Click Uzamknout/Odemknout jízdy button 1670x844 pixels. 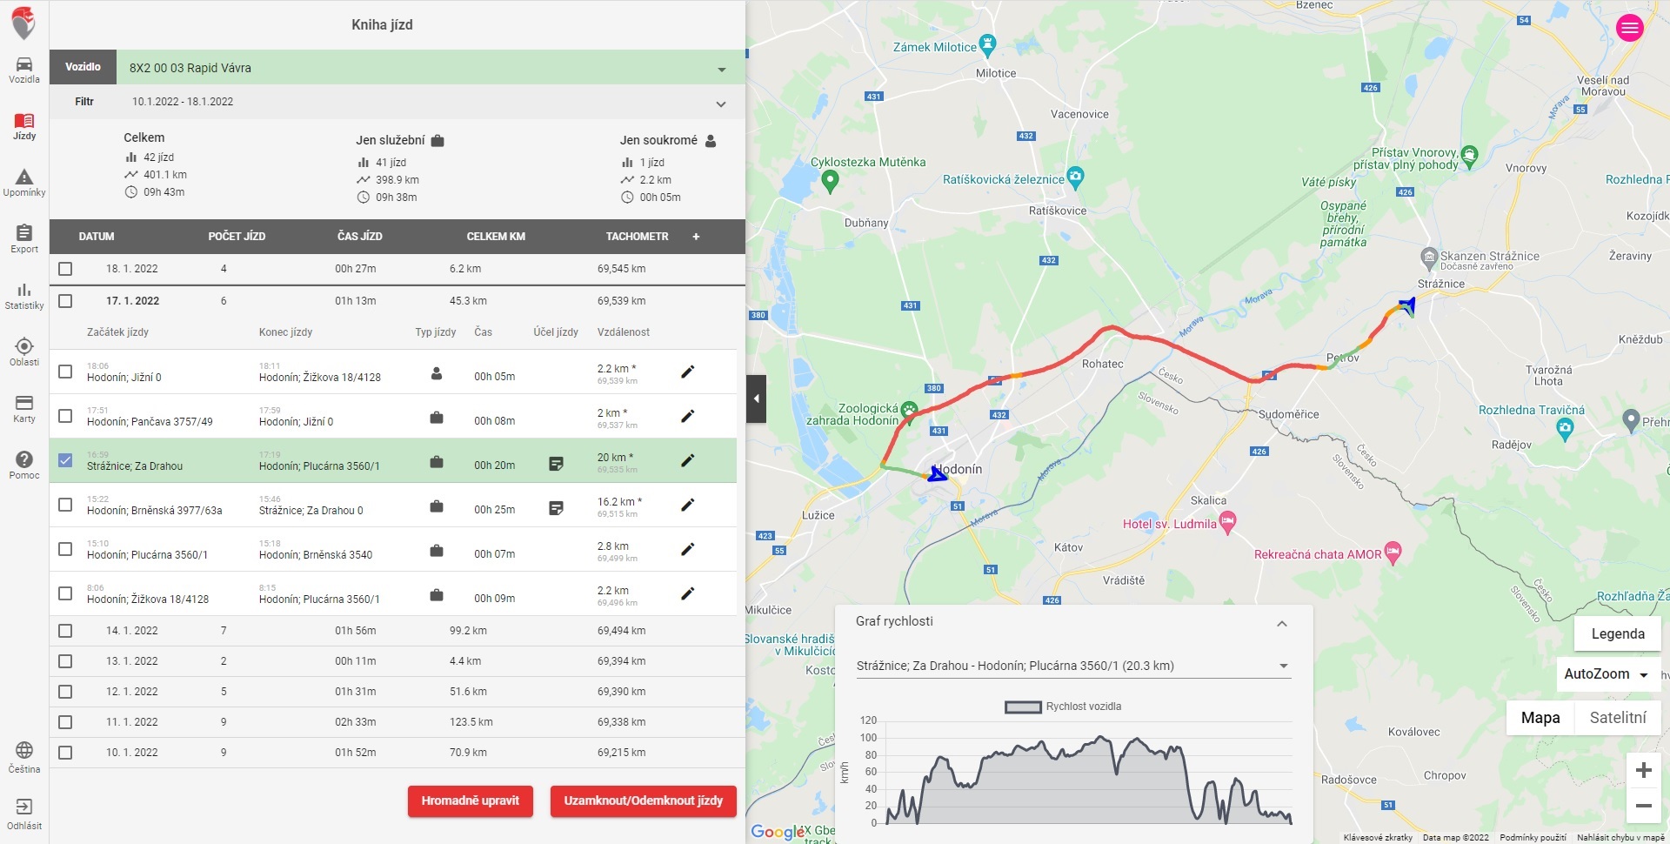click(x=643, y=801)
